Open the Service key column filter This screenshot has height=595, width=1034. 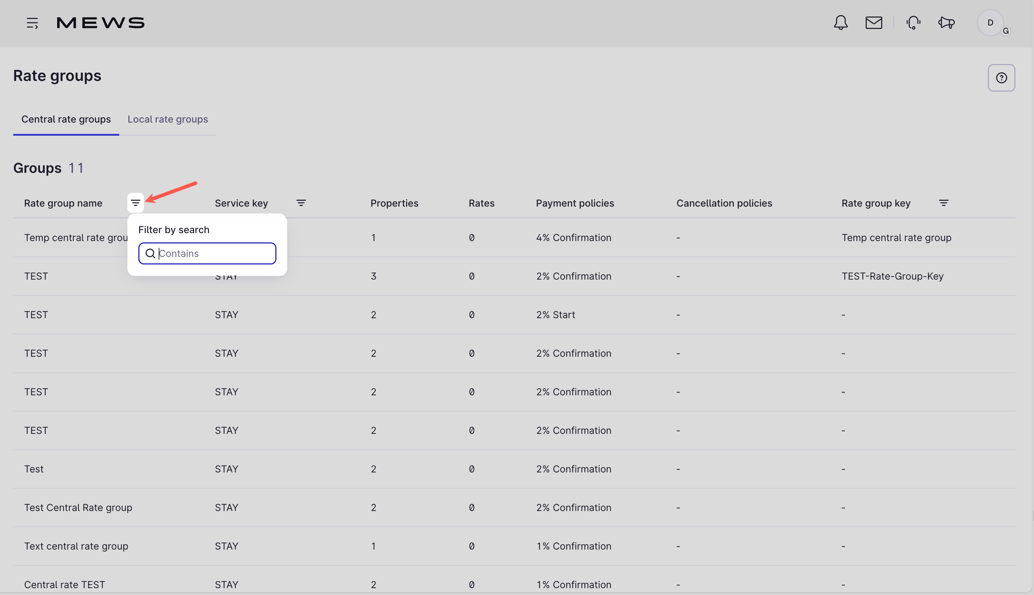click(301, 203)
